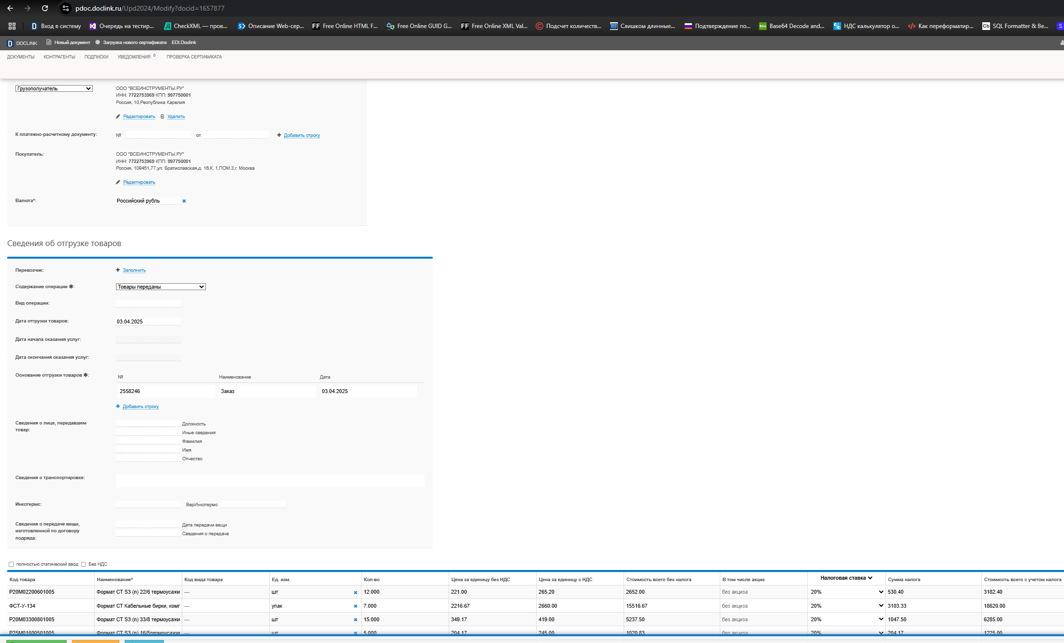Toggle 'полностью статический ввод' checkbox
The image size is (1064, 643).
click(x=11, y=564)
